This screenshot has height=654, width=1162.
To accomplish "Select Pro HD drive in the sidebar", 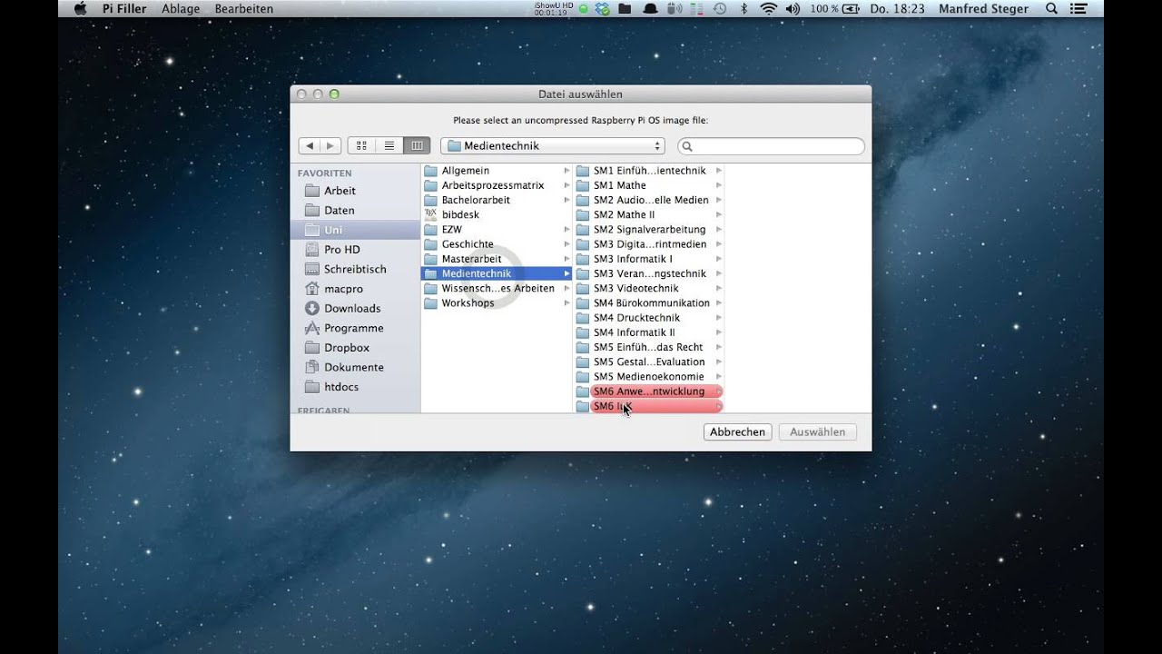I will coord(355,249).
